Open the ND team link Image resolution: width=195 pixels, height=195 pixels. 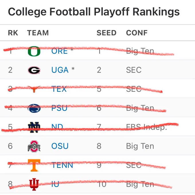(x=57, y=127)
